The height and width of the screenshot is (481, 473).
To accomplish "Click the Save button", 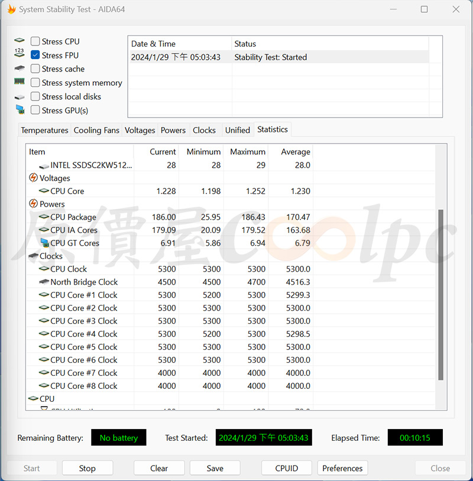I will click(x=215, y=468).
